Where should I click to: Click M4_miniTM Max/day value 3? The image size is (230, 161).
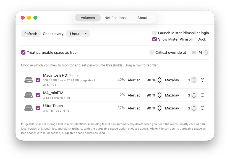(x=189, y=95)
